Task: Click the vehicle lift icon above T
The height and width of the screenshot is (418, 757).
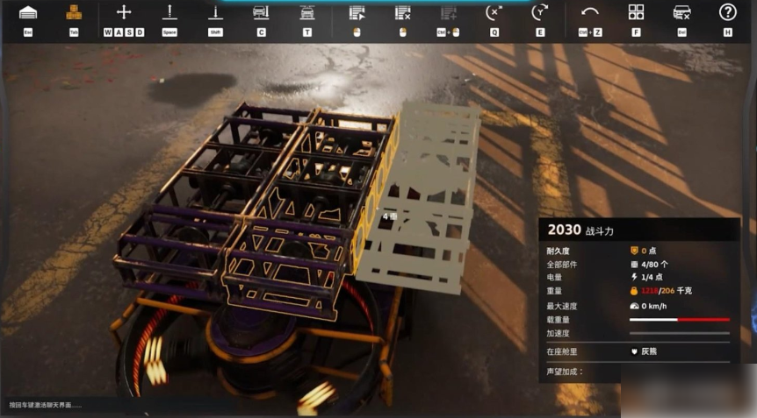Action: point(306,12)
